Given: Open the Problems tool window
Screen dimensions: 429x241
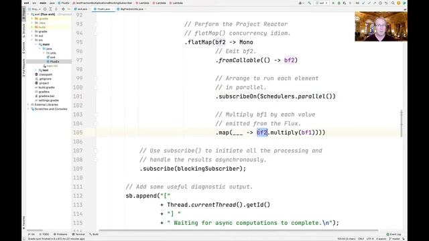Looking at the screenshot, I should click(x=60, y=234).
